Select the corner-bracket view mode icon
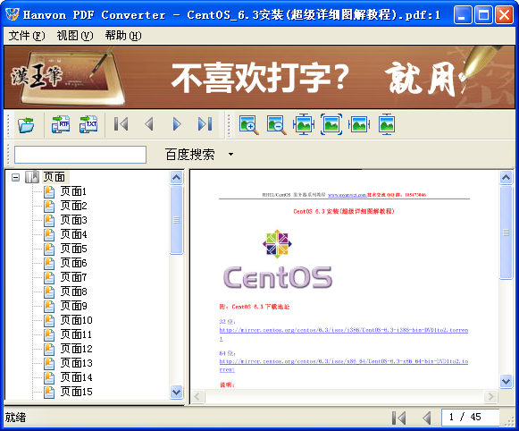This screenshot has height=431, width=519. point(331,124)
